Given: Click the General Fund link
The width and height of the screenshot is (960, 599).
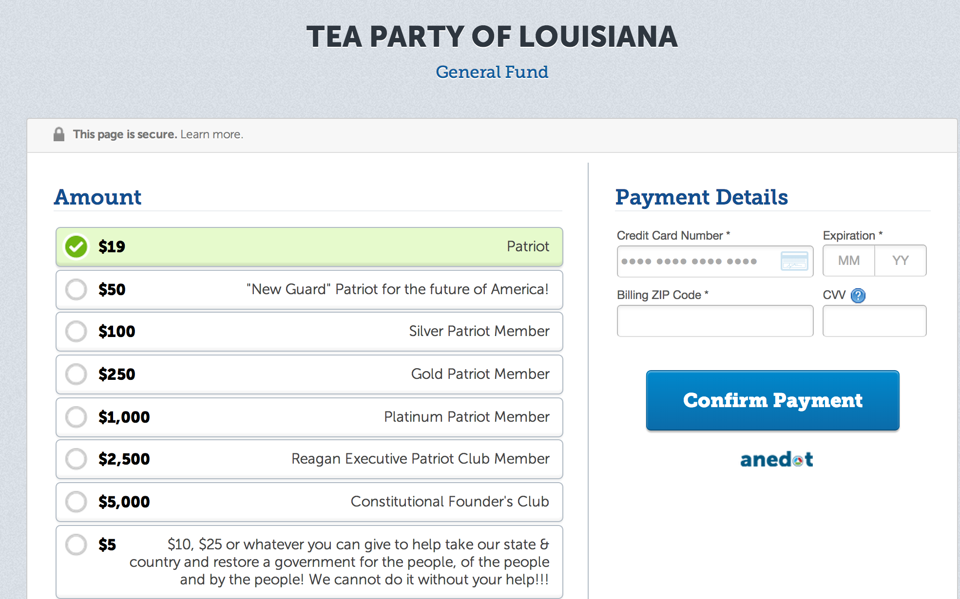Looking at the screenshot, I should pyautogui.click(x=492, y=72).
